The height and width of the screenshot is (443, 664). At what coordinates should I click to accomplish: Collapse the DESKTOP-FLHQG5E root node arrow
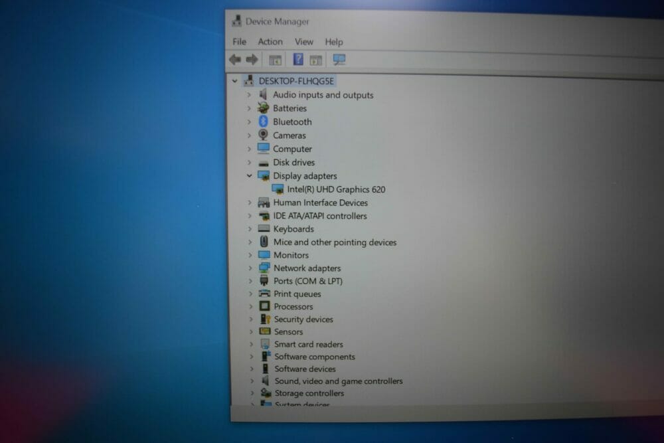pyautogui.click(x=234, y=81)
